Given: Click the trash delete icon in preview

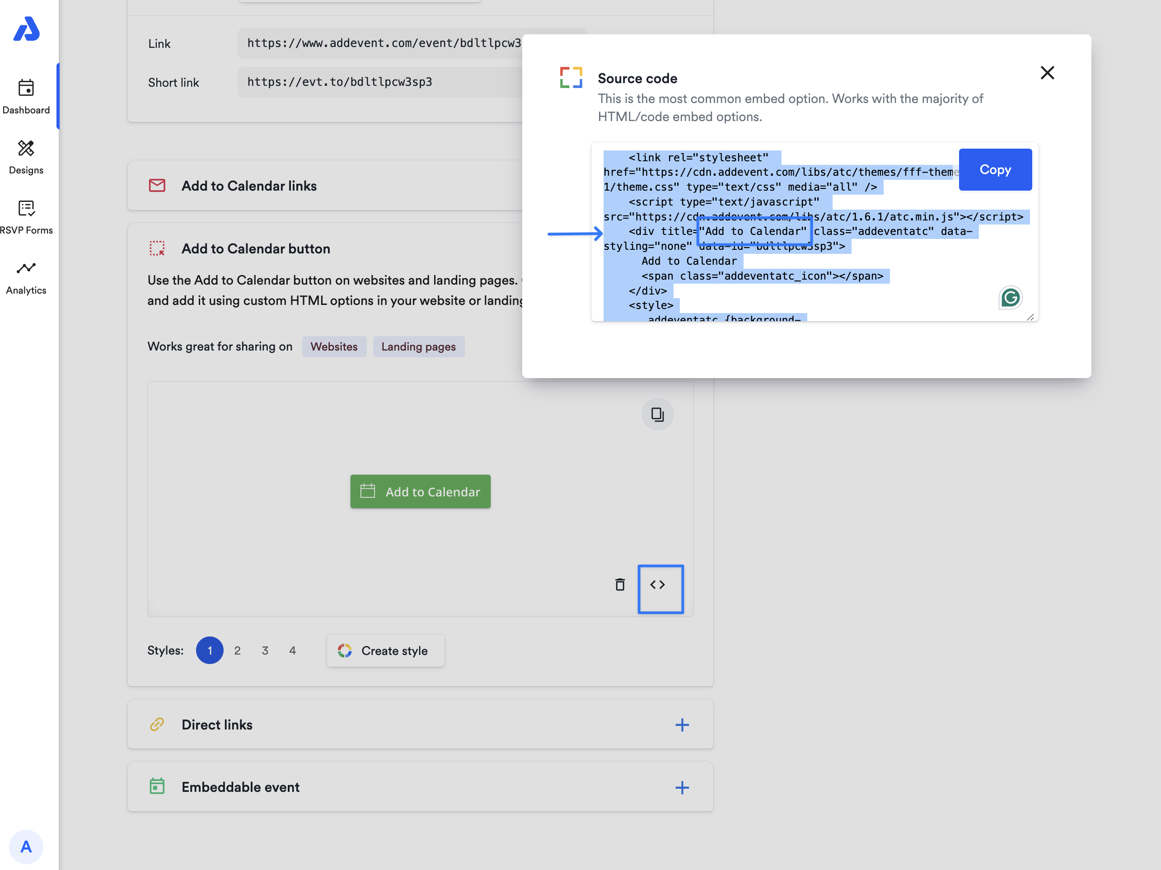Looking at the screenshot, I should (x=620, y=584).
